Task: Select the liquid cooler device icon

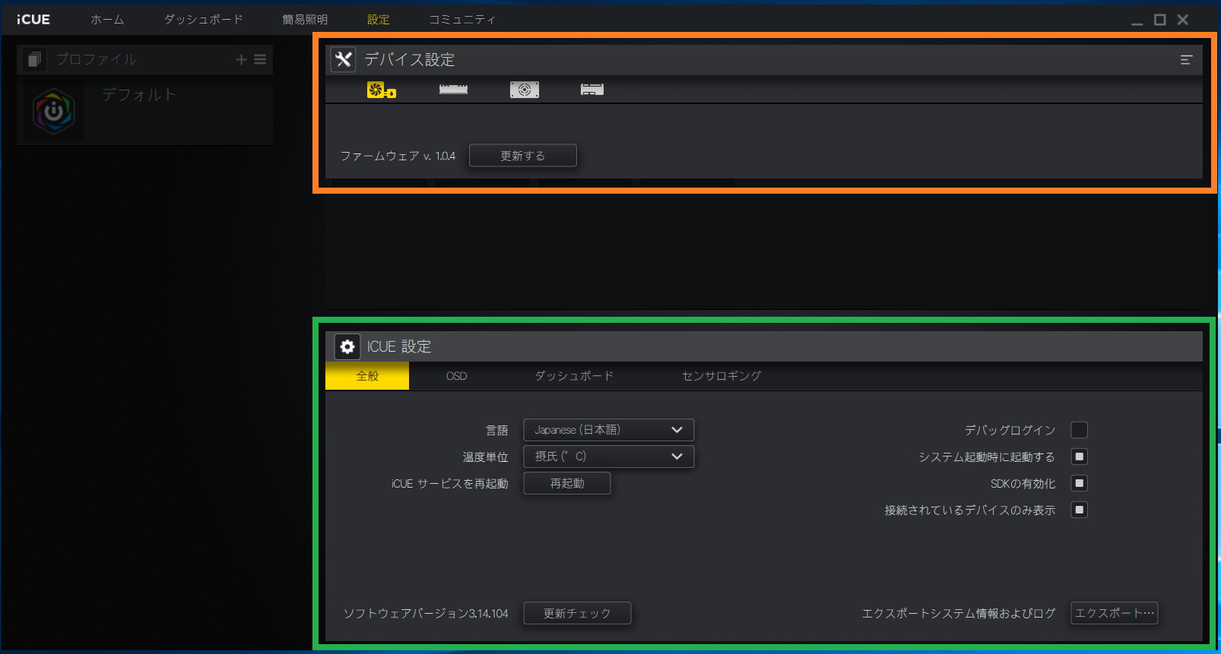Action: point(382,90)
